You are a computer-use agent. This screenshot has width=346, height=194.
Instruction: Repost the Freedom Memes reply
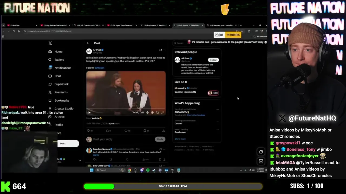point(111,160)
